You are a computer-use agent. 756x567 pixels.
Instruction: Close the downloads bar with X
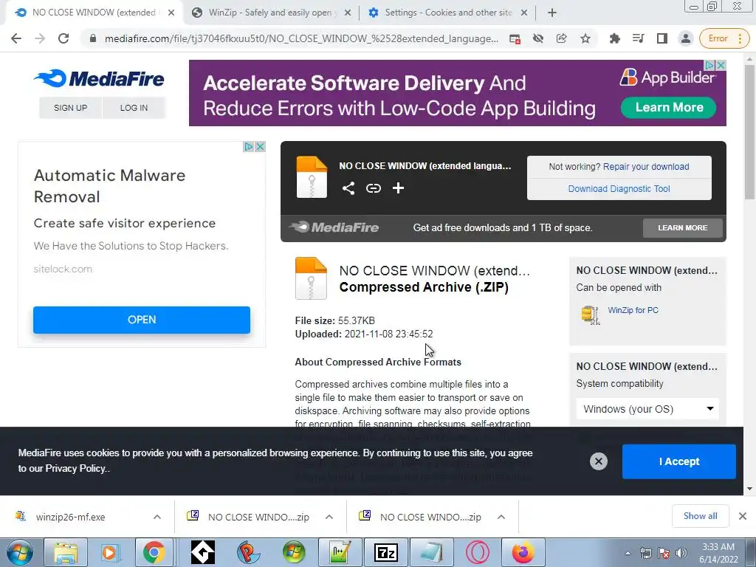coord(743,516)
